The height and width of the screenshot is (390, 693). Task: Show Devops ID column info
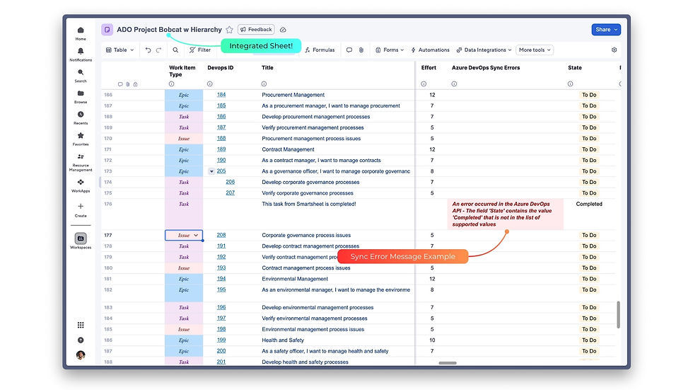point(210,84)
